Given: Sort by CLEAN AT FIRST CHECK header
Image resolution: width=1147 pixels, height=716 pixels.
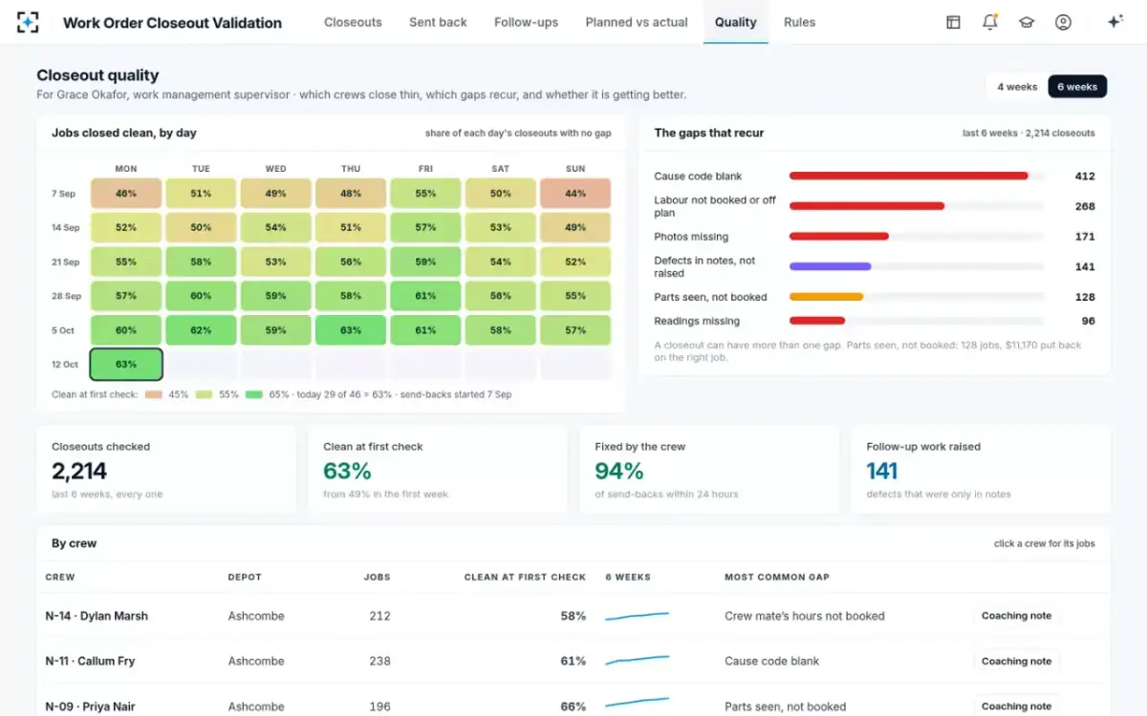Looking at the screenshot, I should [x=525, y=577].
